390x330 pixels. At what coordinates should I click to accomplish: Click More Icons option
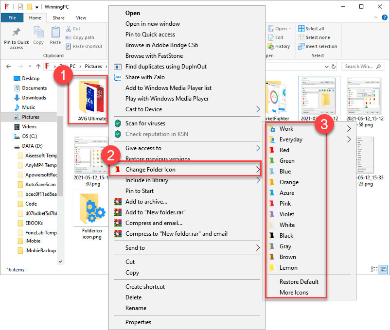pos(294,293)
